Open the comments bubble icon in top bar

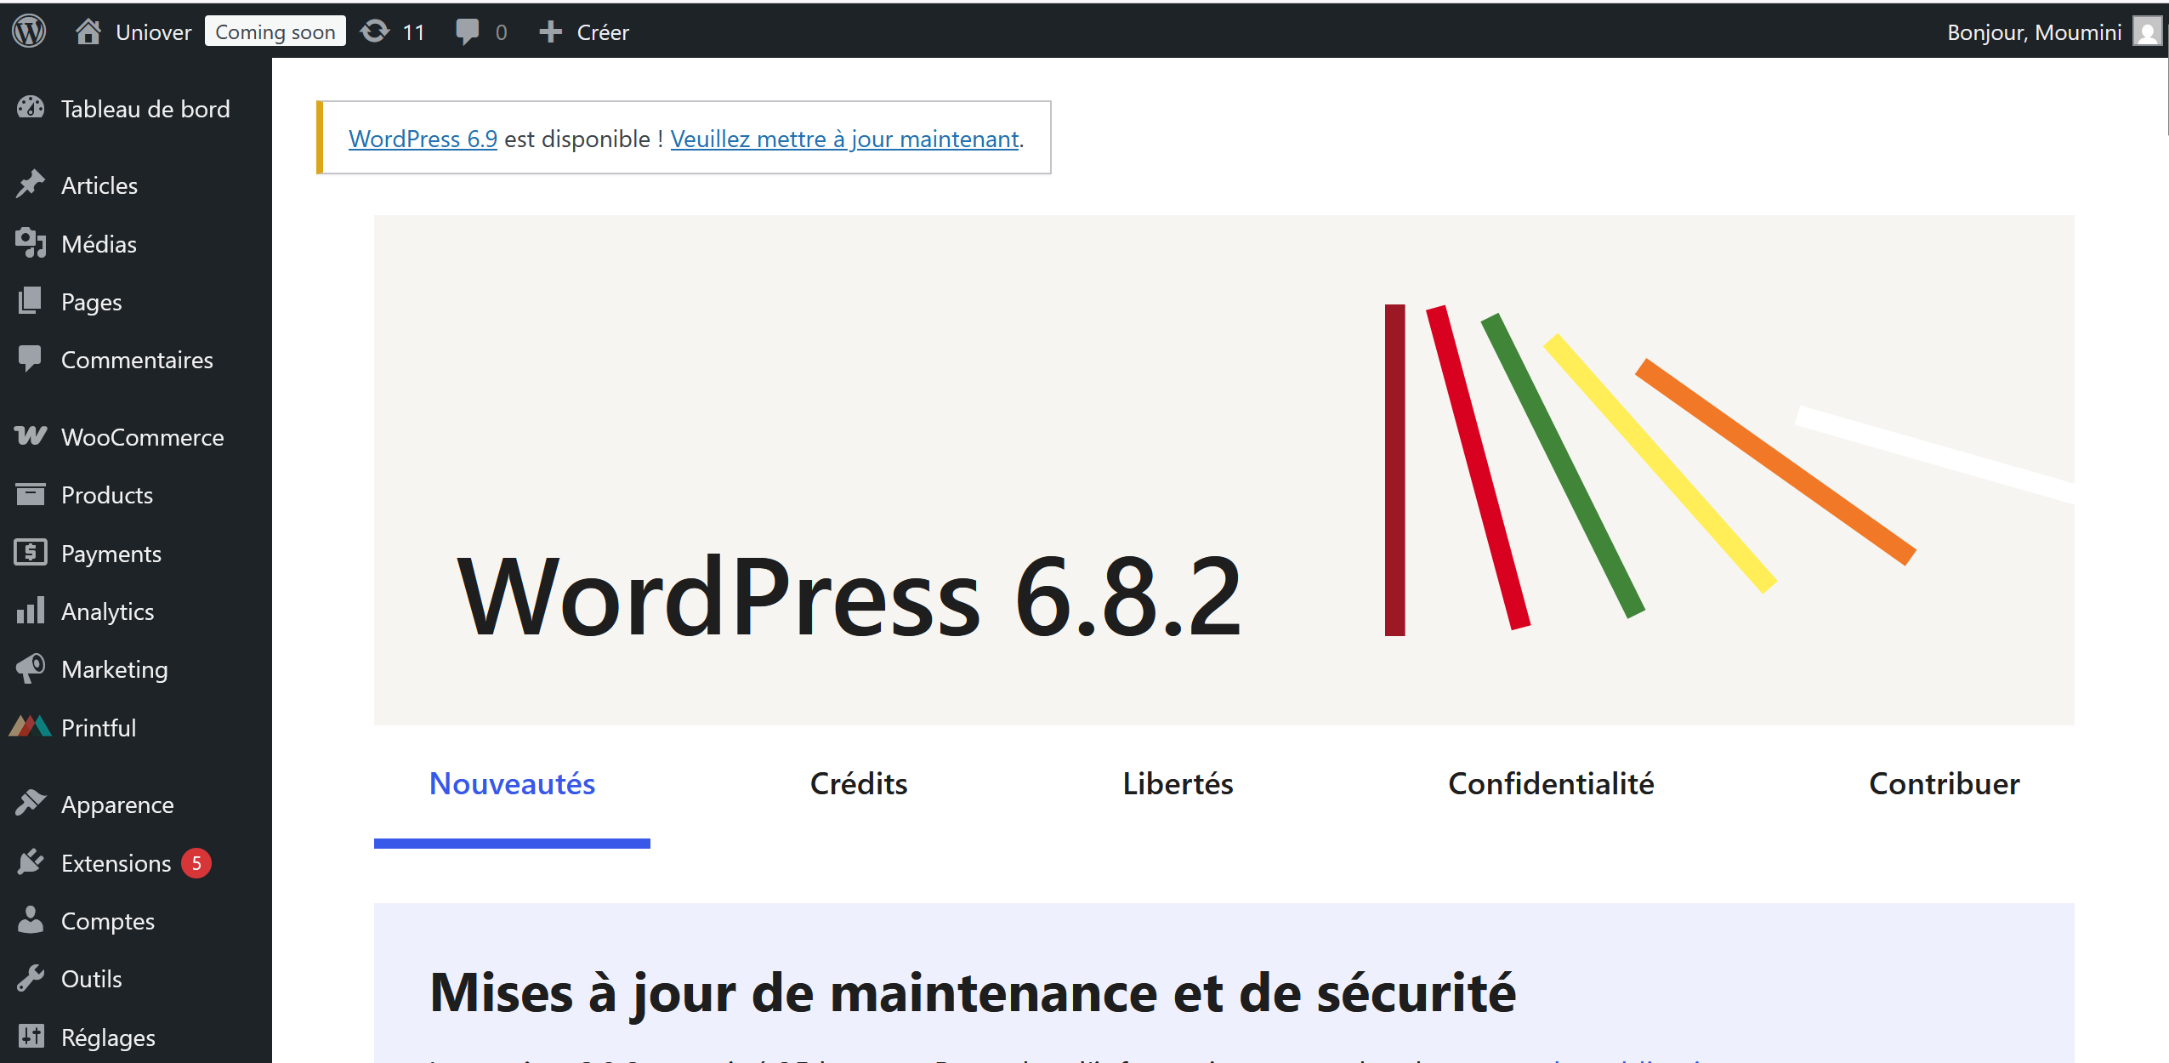point(468,31)
